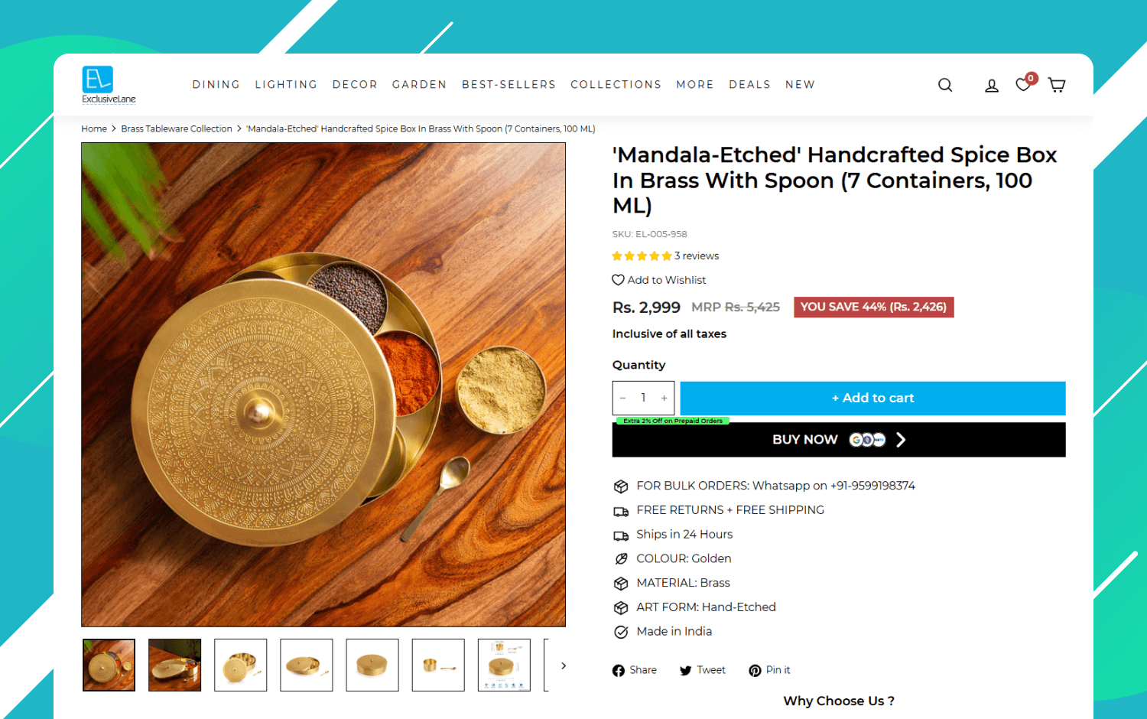Viewport: 1147px width, 719px height.
Task: Pin the product on Pinterest
Action: click(769, 670)
